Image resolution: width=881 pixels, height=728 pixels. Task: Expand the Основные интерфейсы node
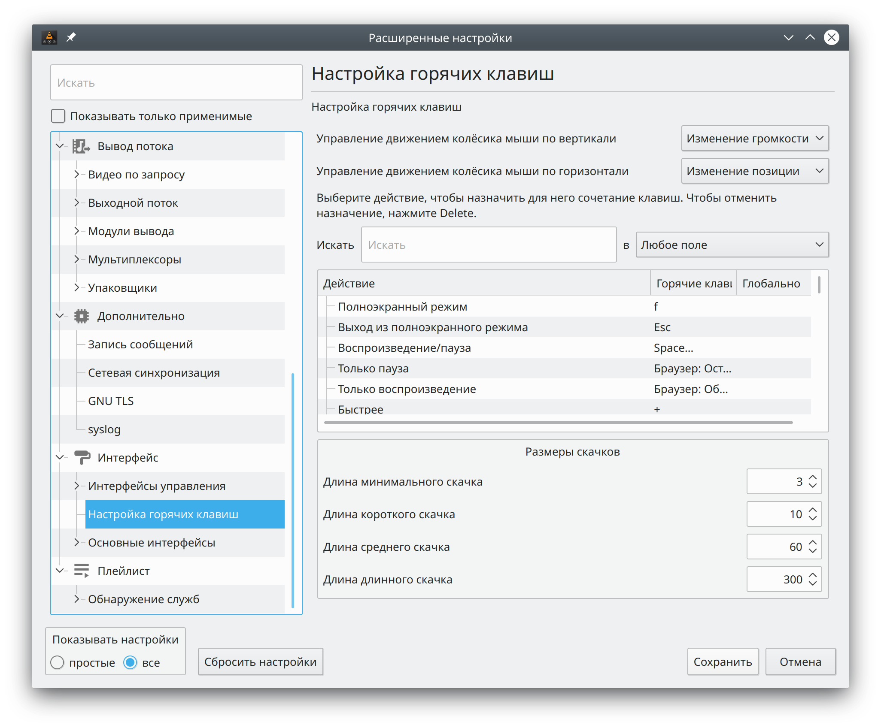pyautogui.click(x=77, y=543)
